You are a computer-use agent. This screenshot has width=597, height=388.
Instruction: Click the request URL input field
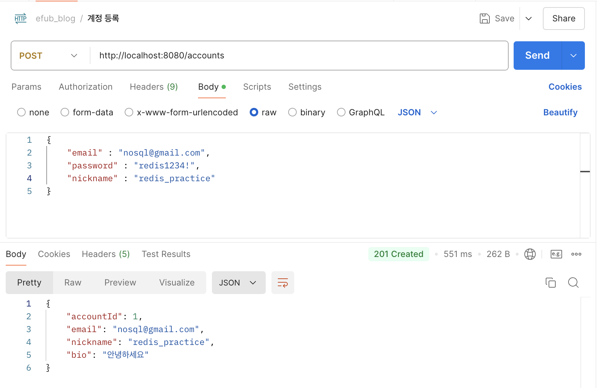pos(298,56)
